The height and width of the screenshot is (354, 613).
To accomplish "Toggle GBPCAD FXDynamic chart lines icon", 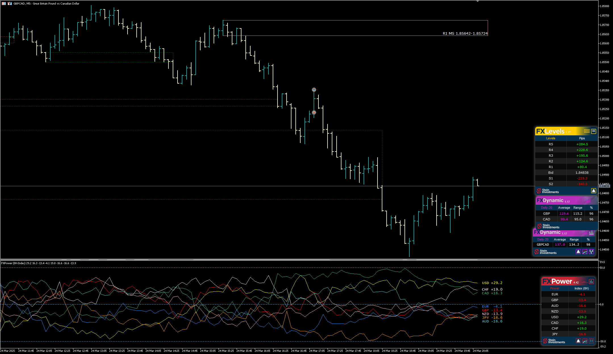I will 585,252.
